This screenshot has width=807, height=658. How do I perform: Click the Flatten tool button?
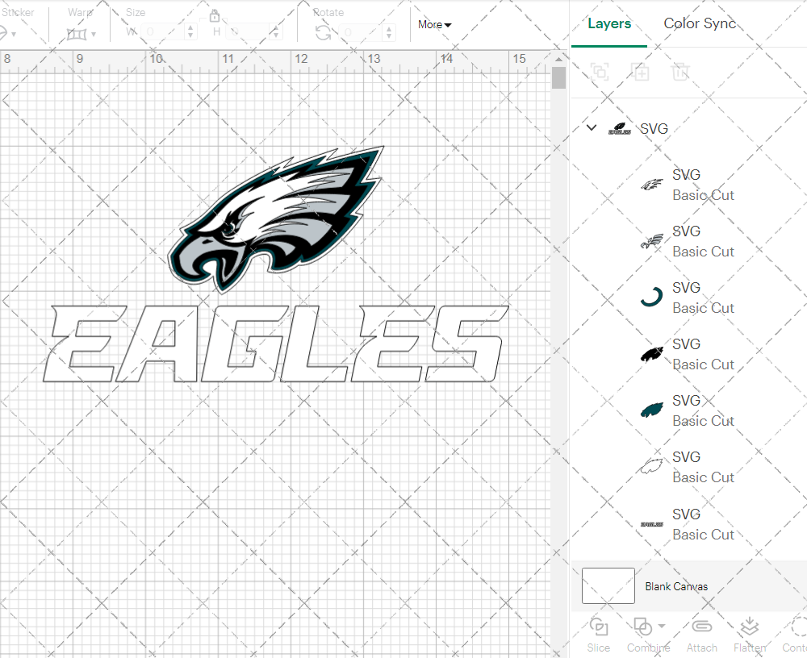tap(750, 635)
